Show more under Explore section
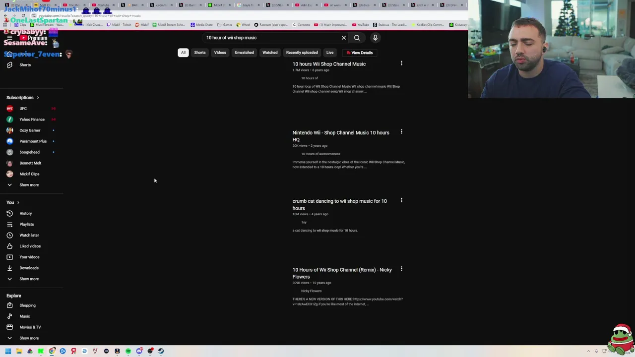The height and width of the screenshot is (357, 635). [32, 338]
